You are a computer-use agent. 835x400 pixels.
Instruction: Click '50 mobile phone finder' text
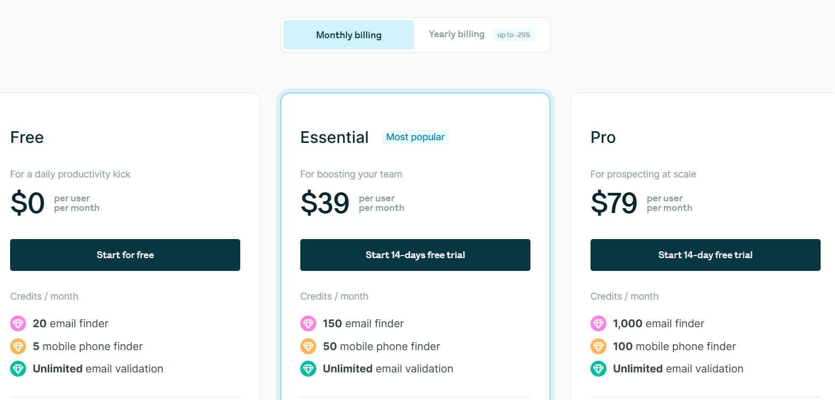pyautogui.click(x=382, y=346)
